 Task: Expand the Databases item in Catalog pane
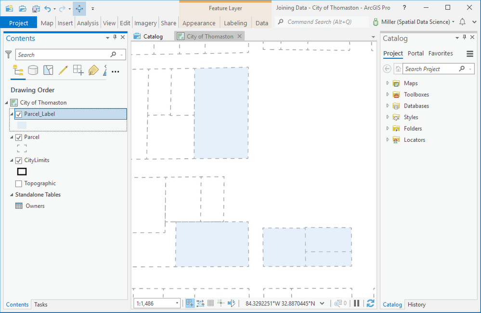click(x=388, y=106)
